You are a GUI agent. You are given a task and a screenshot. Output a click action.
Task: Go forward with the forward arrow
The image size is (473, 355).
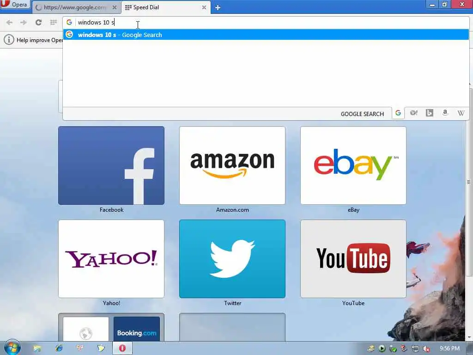coord(24,22)
